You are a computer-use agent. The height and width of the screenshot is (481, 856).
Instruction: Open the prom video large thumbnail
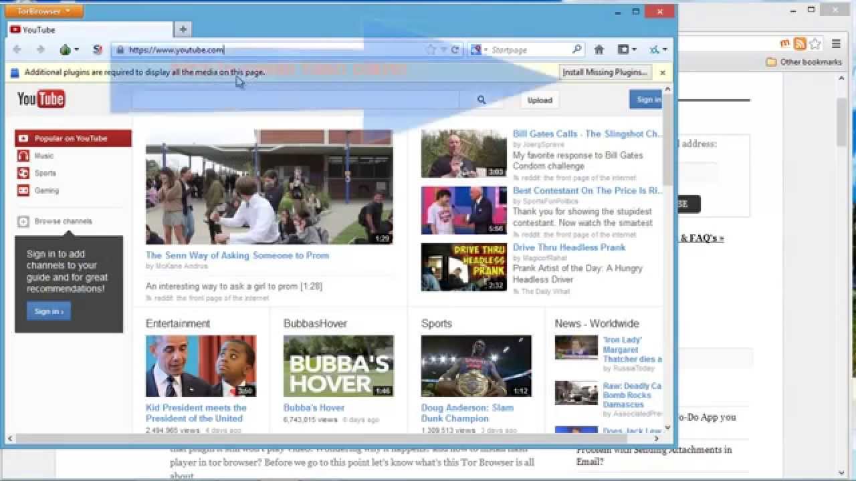270,187
